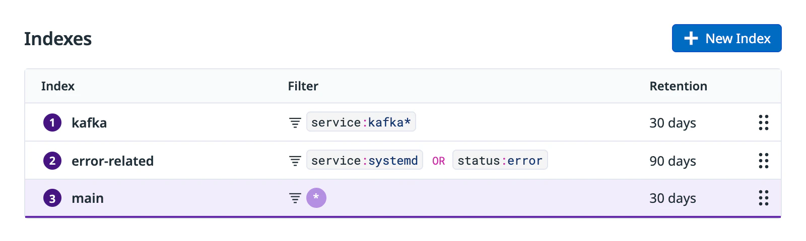Click the number 3 order badge
Image resolution: width=806 pixels, height=241 pixels.
coord(52,198)
